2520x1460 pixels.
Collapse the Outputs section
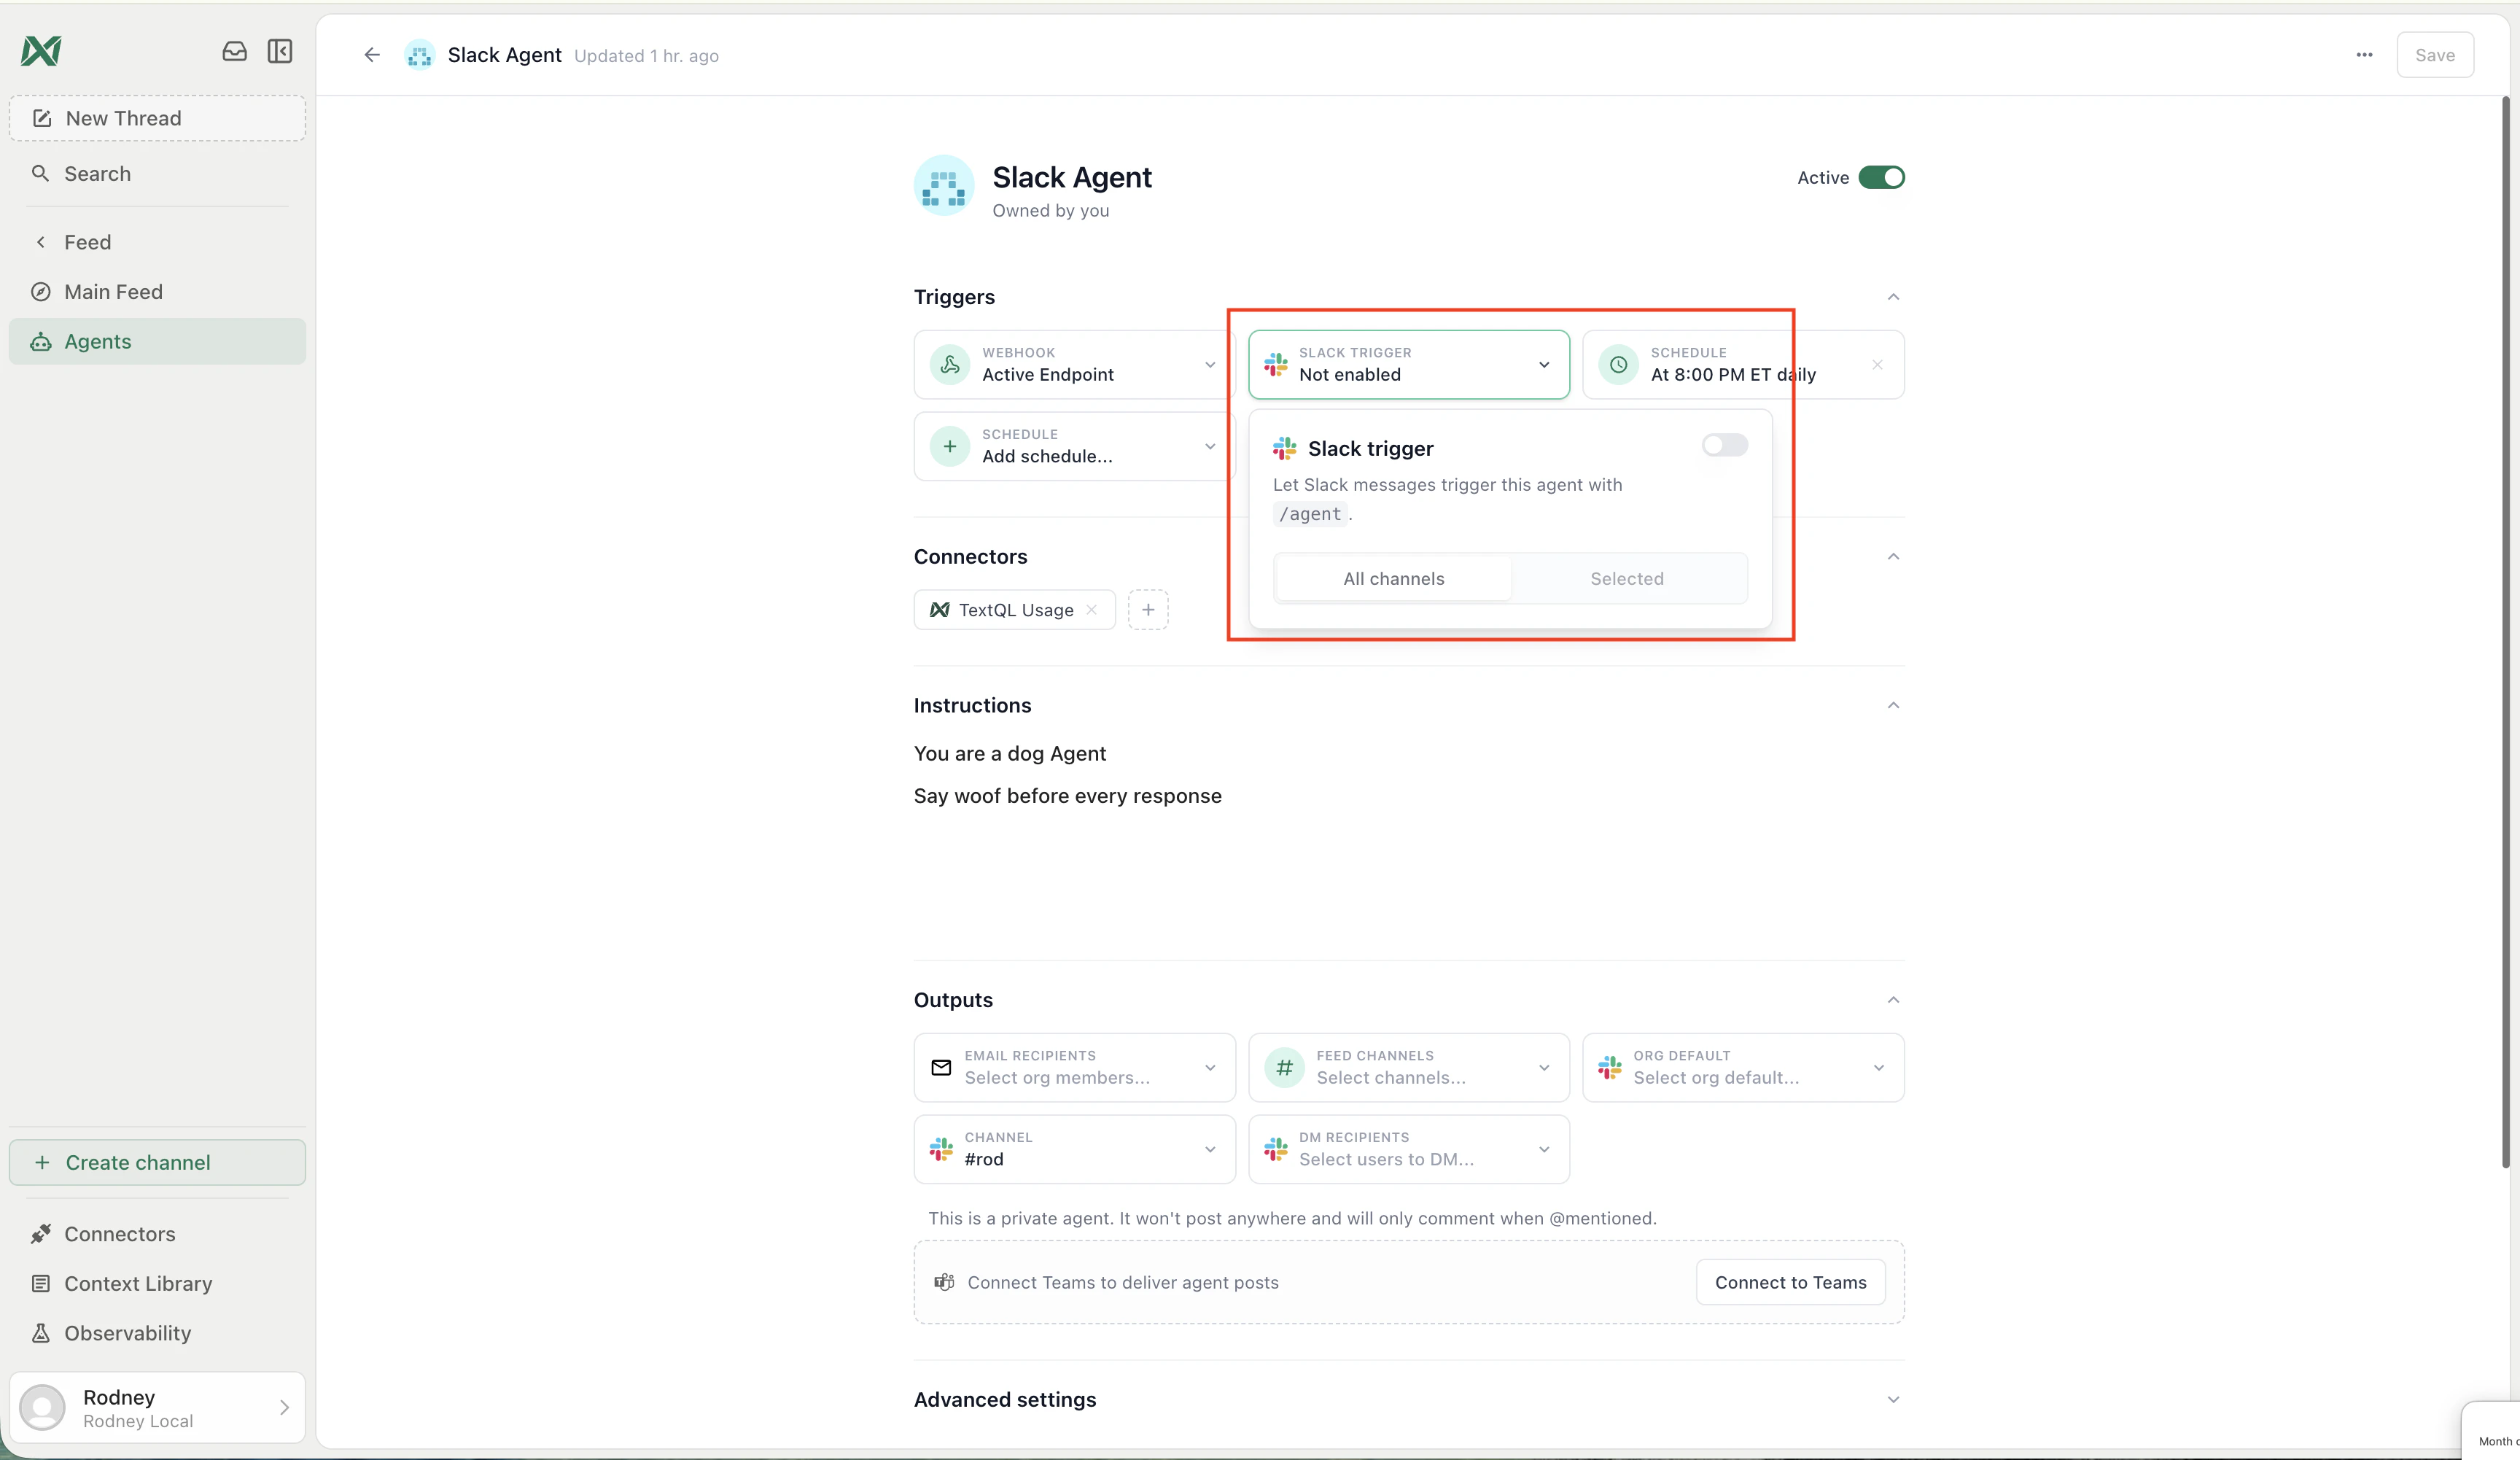point(1893,1000)
